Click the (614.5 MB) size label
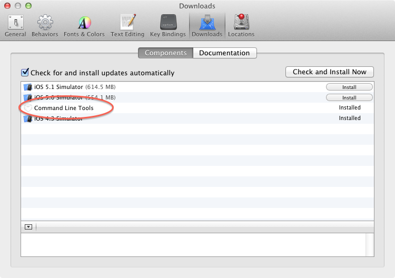Screen dimensions: 395x278 [x=101, y=87]
